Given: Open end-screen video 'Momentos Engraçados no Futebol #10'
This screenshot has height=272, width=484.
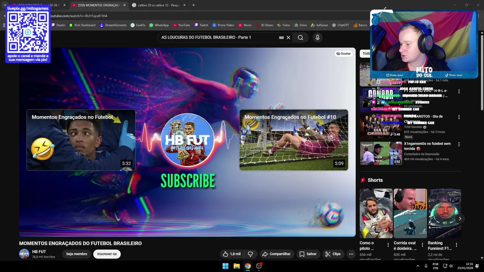Looking at the screenshot, I should (294, 140).
